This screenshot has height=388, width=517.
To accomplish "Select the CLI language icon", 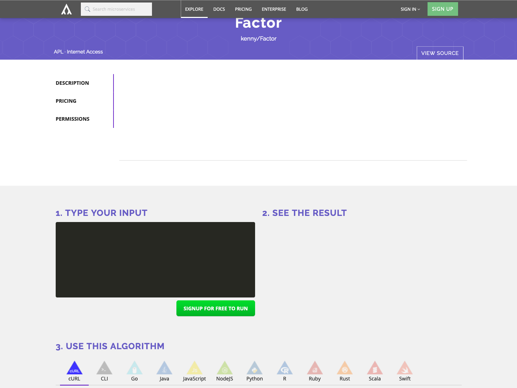I will point(105,368).
